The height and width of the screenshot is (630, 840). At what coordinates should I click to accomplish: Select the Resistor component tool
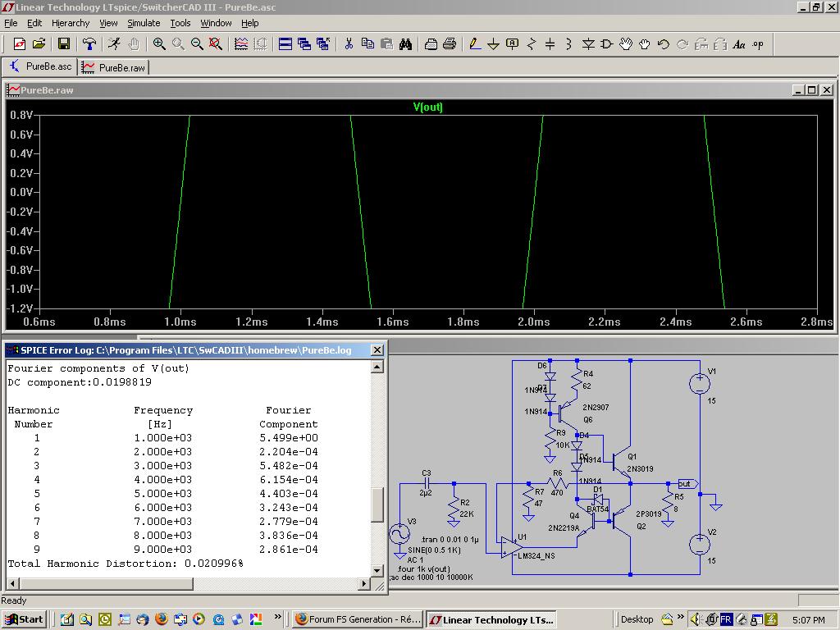pyautogui.click(x=531, y=44)
